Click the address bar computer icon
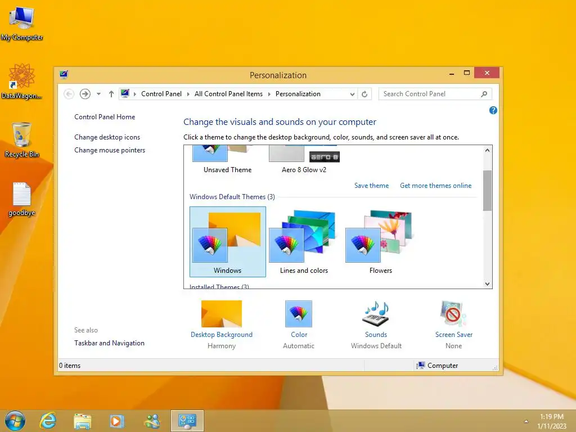The image size is (576, 432). point(125,94)
